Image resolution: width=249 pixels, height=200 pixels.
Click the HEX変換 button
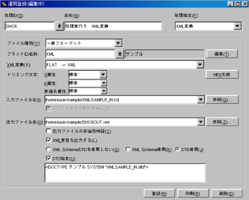[x=222, y=74]
